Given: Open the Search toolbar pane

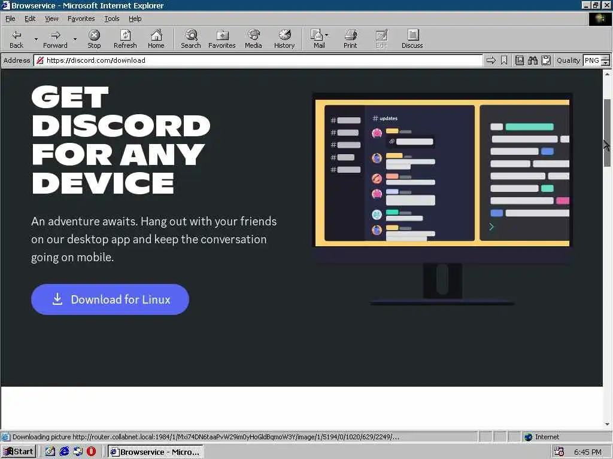Looking at the screenshot, I should 191,39.
